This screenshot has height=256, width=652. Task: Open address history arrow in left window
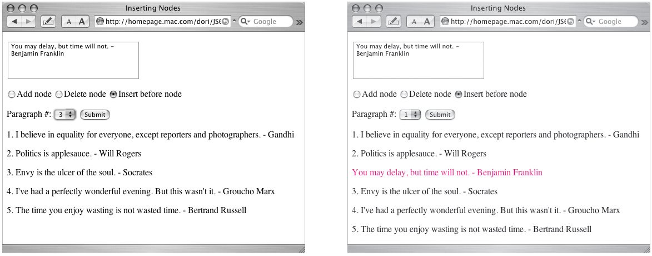click(x=233, y=22)
